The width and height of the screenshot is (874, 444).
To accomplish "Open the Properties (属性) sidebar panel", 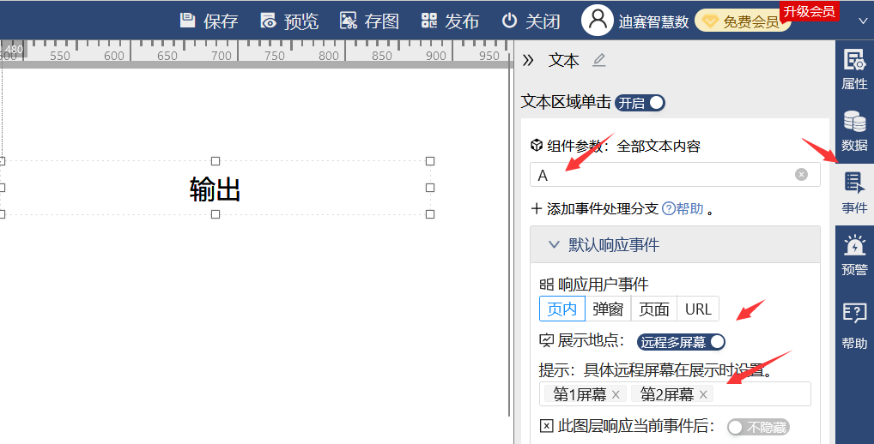I will (x=853, y=69).
